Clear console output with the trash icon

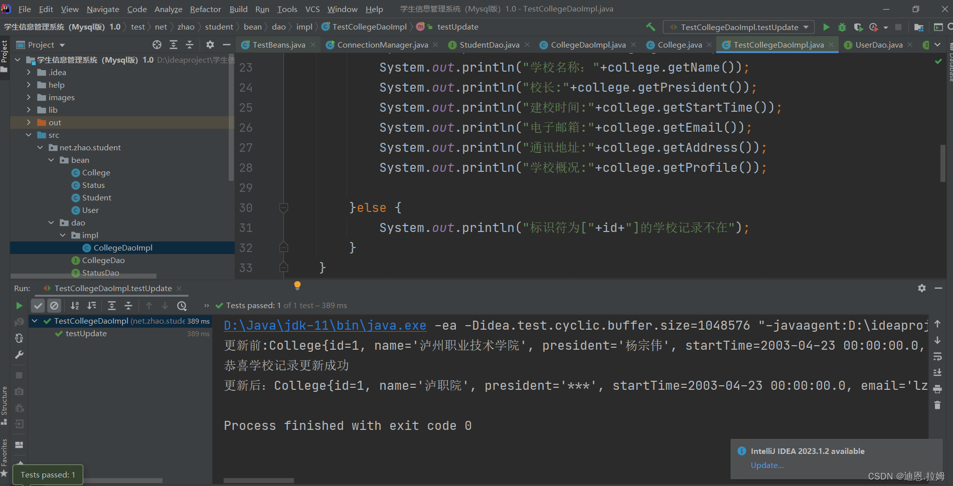(937, 405)
